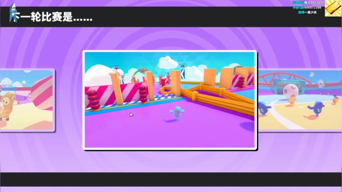Viewport: 342px width, 192px height.
Task: Select the center obstacle course round thumbnail
Action: point(170,100)
